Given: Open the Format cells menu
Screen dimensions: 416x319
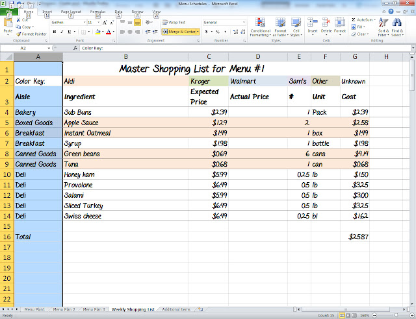Looking at the screenshot, I should click(340, 27).
